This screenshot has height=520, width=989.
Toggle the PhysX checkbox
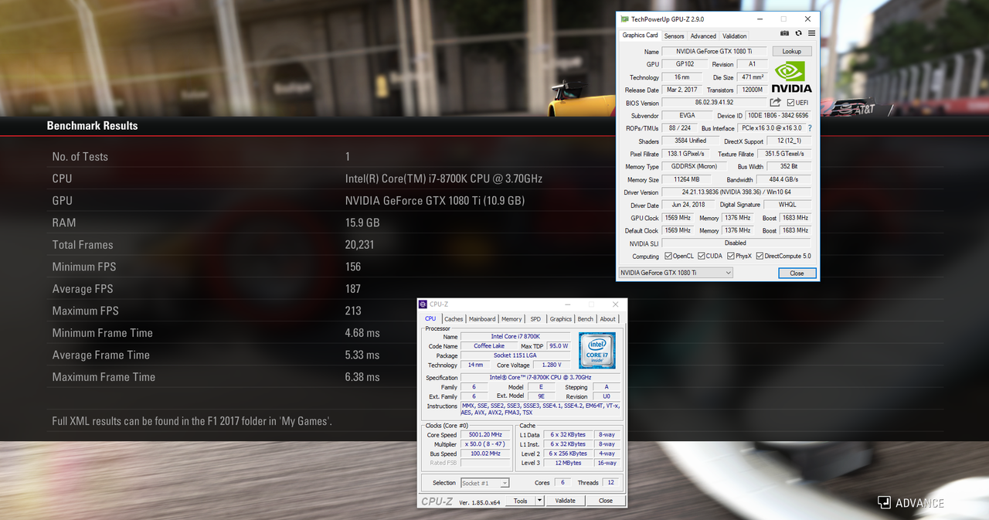coord(729,256)
